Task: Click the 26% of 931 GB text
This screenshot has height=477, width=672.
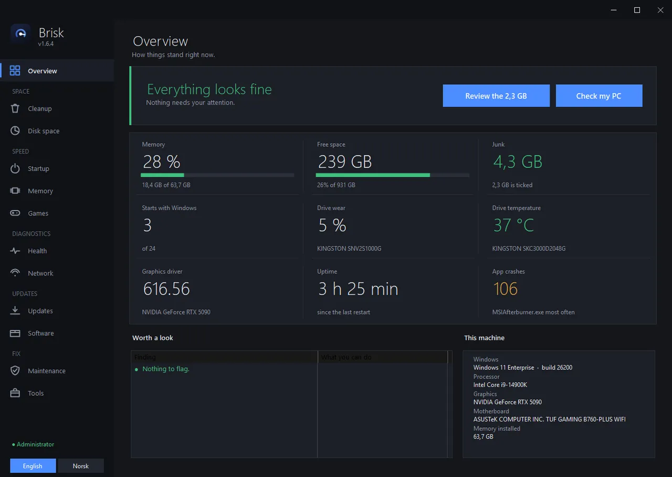Action: pyautogui.click(x=336, y=185)
